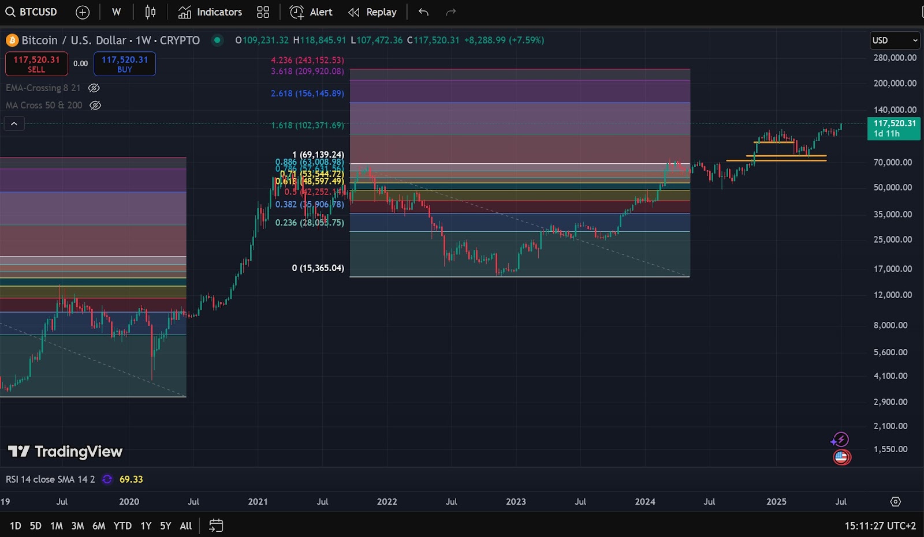Set the range to 1M
Viewport: 924px width, 537px height.
57,526
